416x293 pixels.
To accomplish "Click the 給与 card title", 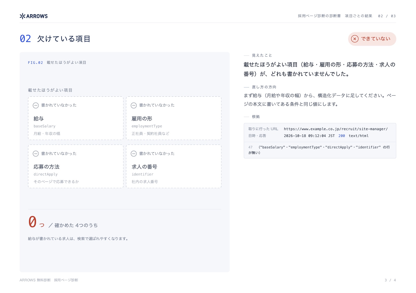I will click(39, 119).
